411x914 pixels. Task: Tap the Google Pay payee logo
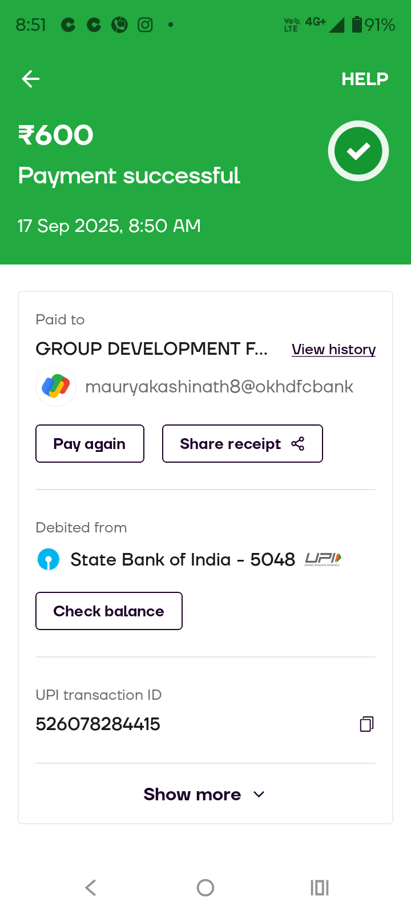tap(56, 386)
